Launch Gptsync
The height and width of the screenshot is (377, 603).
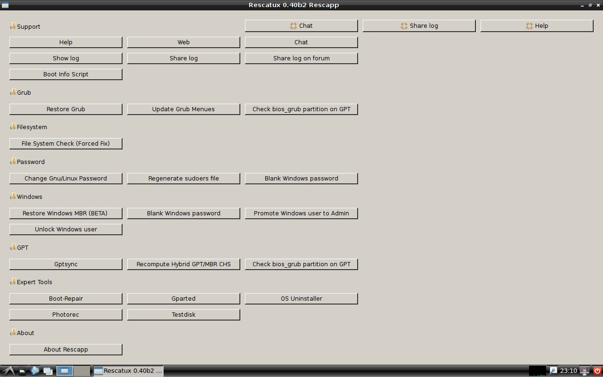click(x=65, y=264)
